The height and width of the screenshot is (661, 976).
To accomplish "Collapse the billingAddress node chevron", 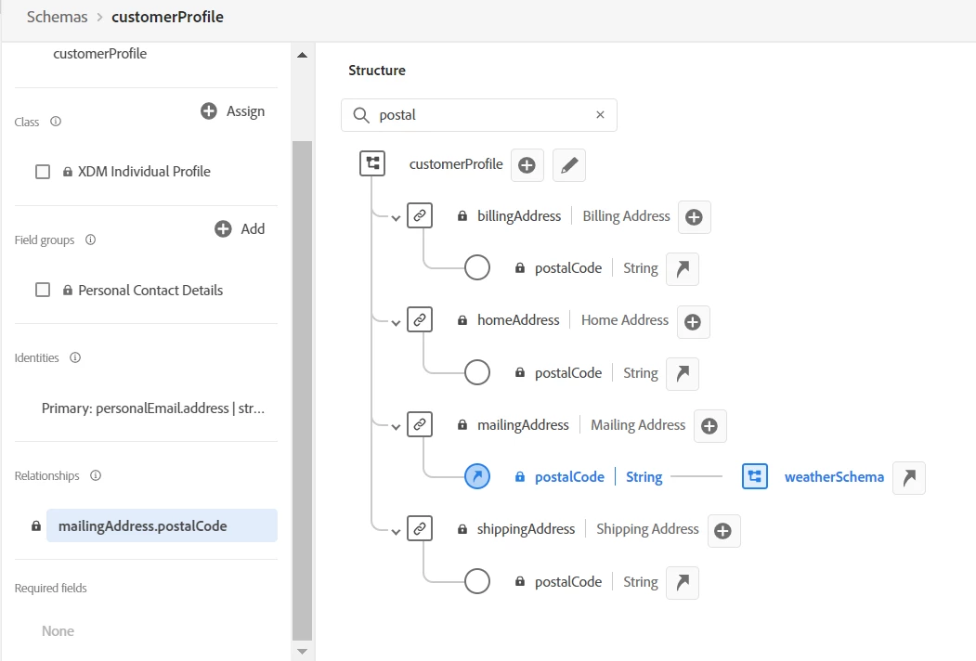I will 397,218.
